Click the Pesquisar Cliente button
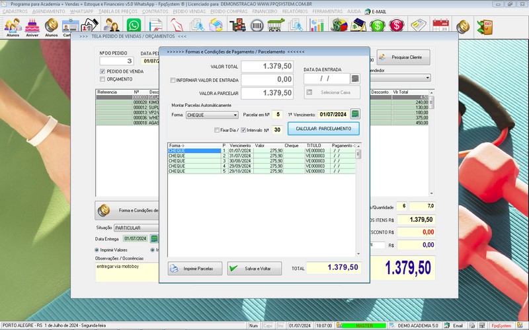529x330 pixels. point(403,57)
